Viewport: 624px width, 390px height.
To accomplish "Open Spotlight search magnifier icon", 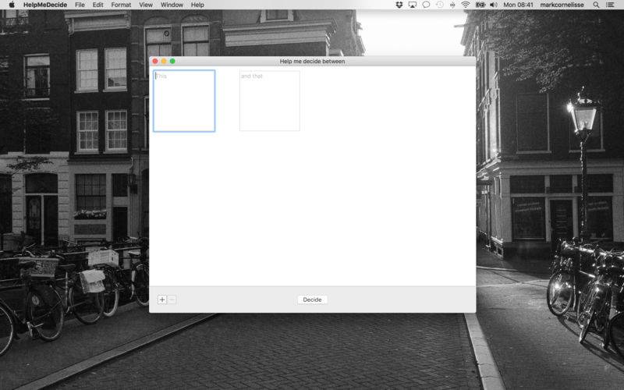I will (596, 5).
